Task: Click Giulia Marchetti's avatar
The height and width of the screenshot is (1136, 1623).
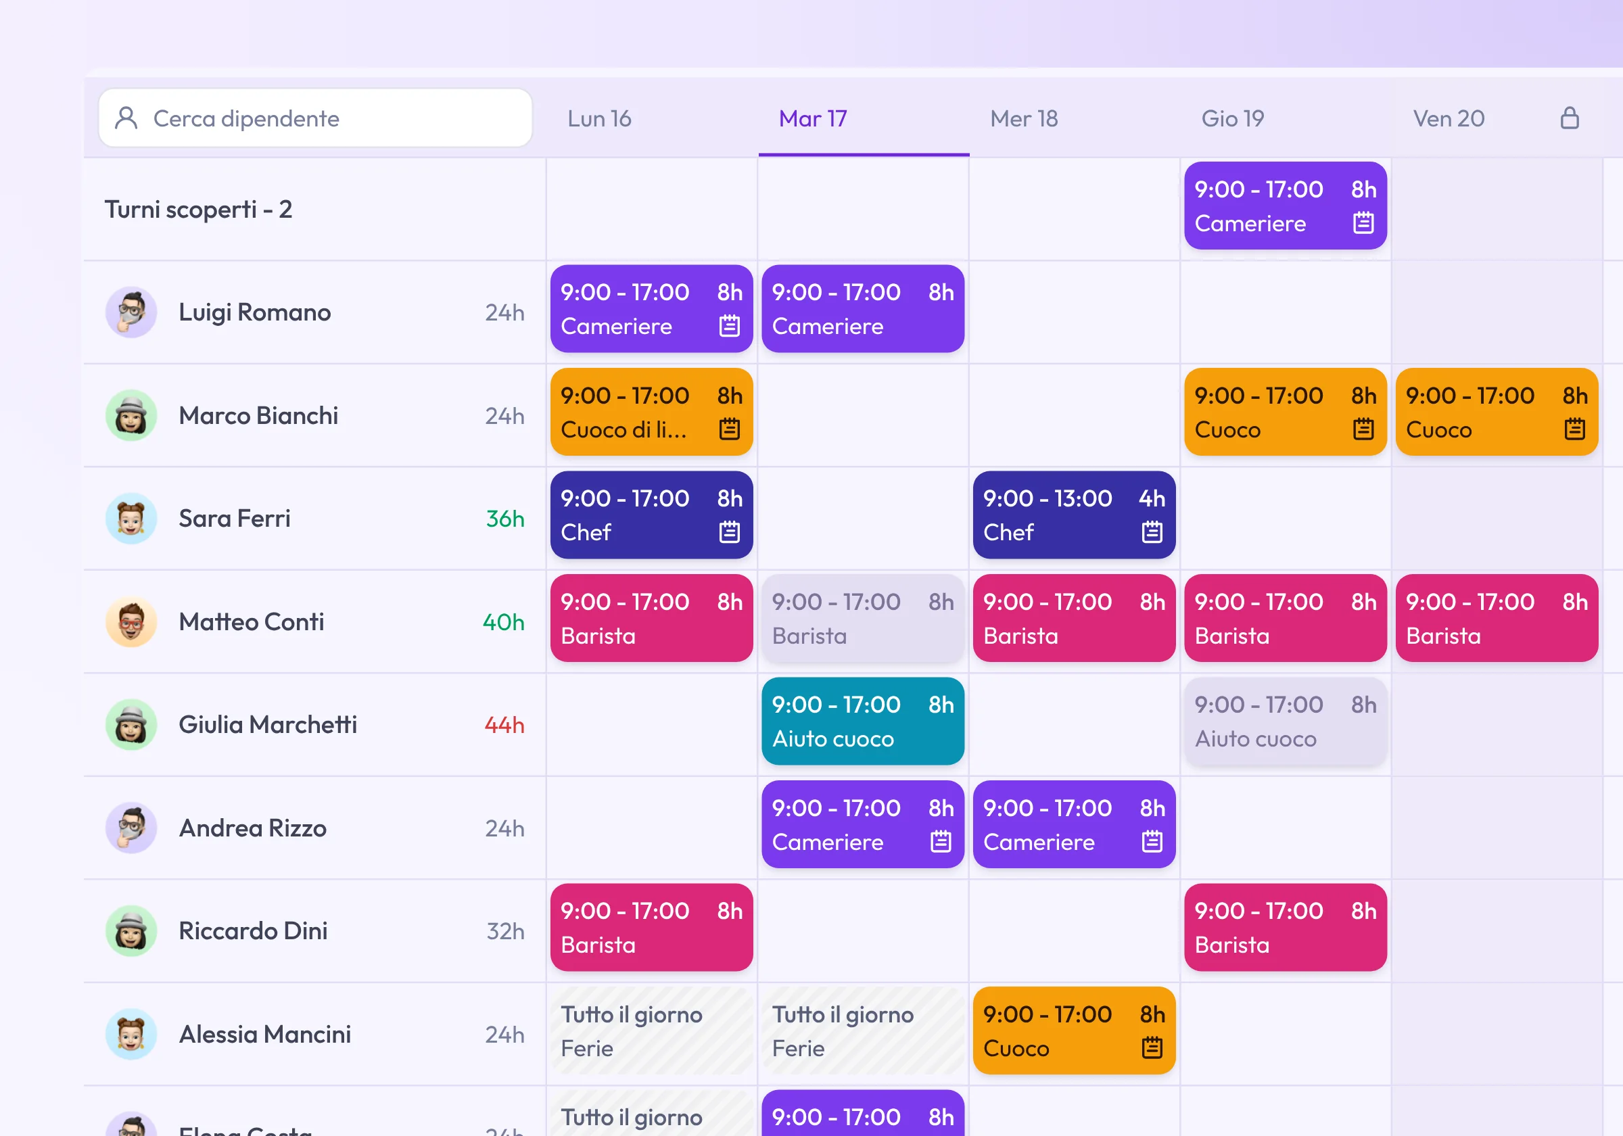Action: [131, 725]
